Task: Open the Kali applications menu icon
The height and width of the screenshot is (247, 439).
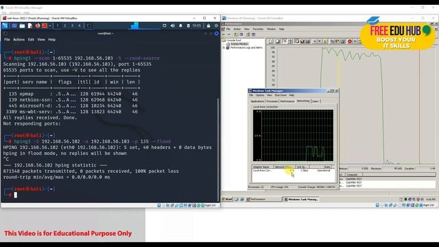Action: click(x=5, y=26)
